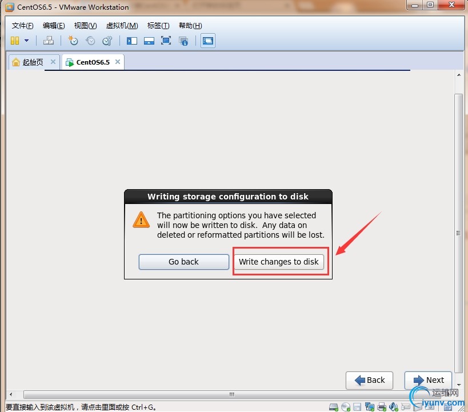Toggle the library sidebar view icon
The image size is (468, 412).
pyautogui.click(x=131, y=41)
